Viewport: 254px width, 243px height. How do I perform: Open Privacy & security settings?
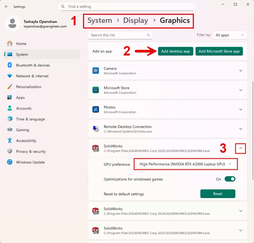42,151
